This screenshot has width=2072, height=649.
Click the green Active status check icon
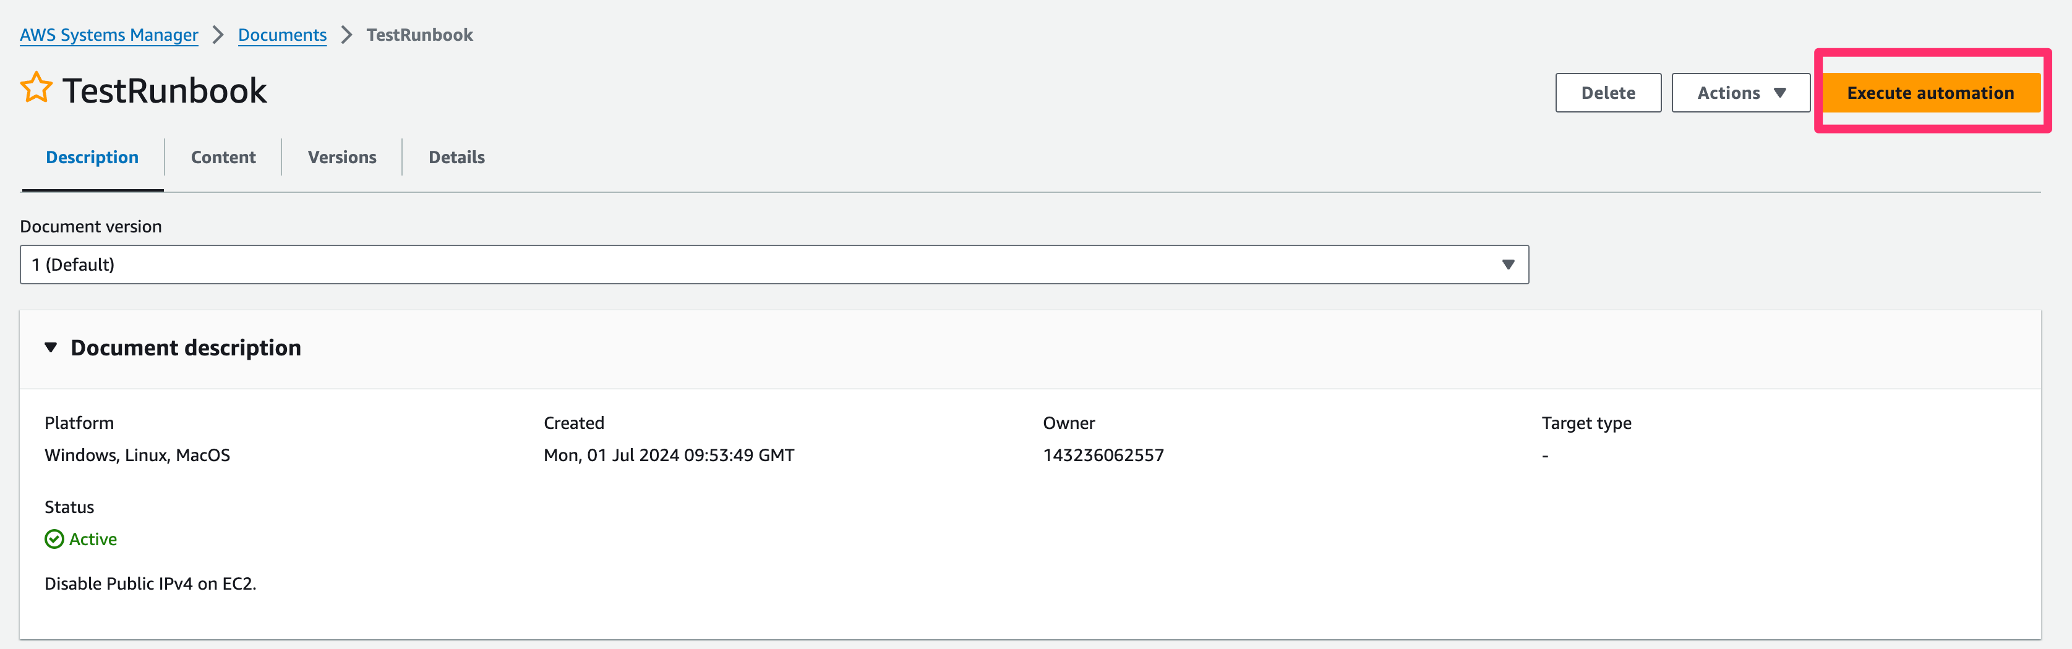[54, 539]
